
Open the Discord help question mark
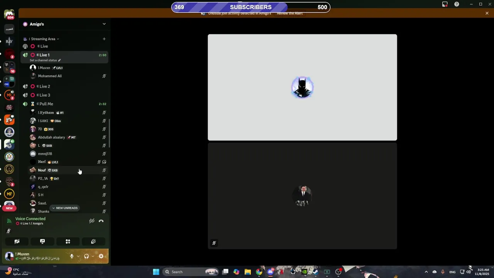tap(457, 4)
